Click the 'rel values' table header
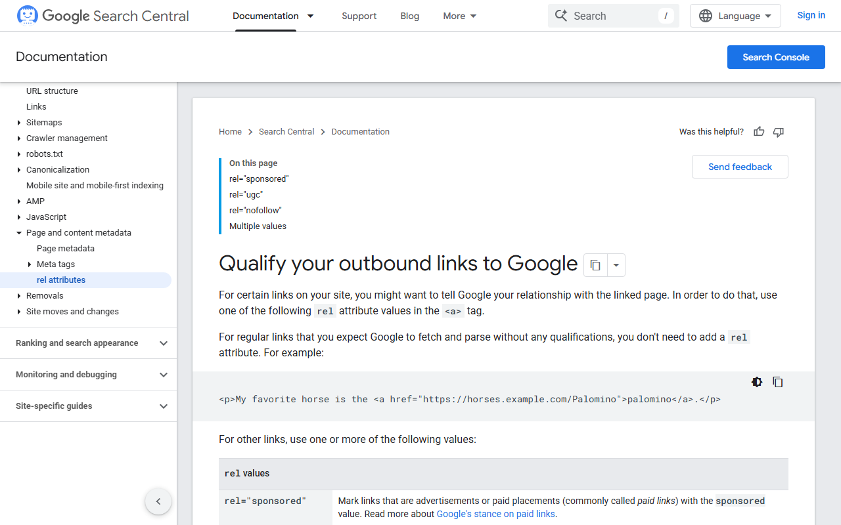Image resolution: width=841 pixels, height=525 pixels. pyautogui.click(x=503, y=474)
